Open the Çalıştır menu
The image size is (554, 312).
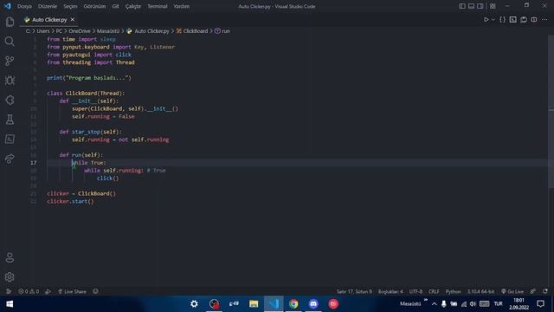pyautogui.click(x=133, y=6)
